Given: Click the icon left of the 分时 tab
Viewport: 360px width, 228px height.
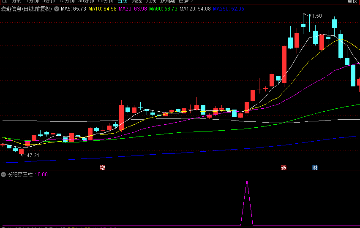Looking at the screenshot, I should click(5, 1).
